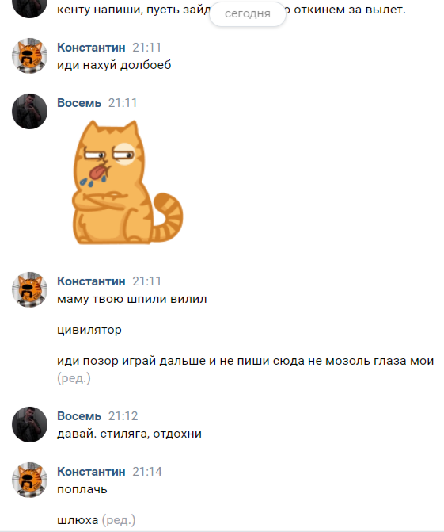Click '(ред.)' below 'иди позор играй' message
Image resolution: width=444 pixels, height=532 pixels.
pyautogui.click(x=74, y=378)
